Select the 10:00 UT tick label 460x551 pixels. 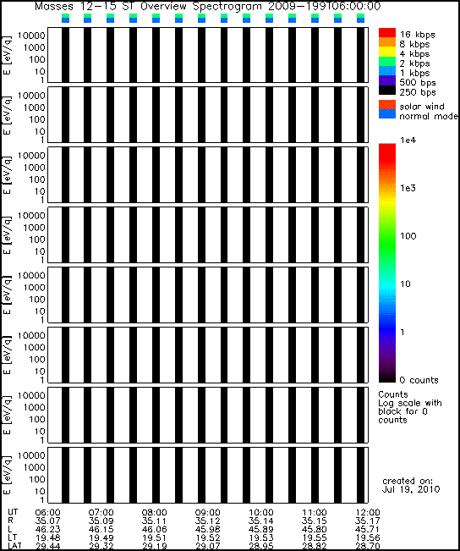coord(261,513)
